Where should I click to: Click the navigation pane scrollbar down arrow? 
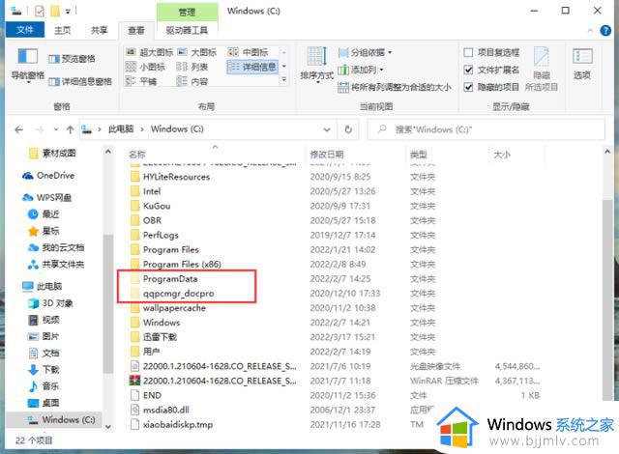click(x=107, y=426)
